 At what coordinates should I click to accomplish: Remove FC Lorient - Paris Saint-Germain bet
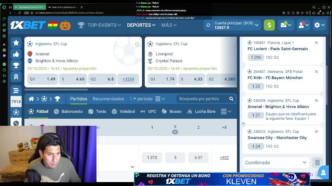tap(316, 43)
